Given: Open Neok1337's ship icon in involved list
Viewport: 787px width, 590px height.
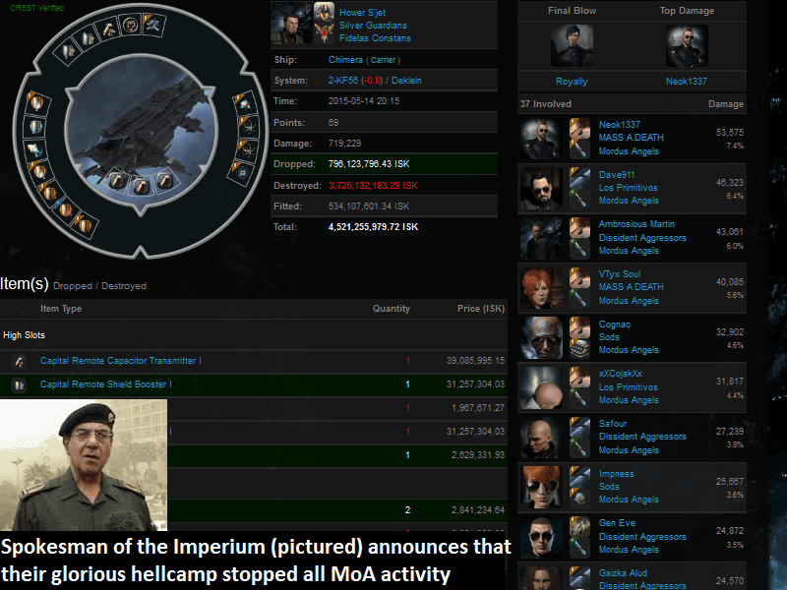Looking at the screenshot, I should pyautogui.click(x=579, y=128).
